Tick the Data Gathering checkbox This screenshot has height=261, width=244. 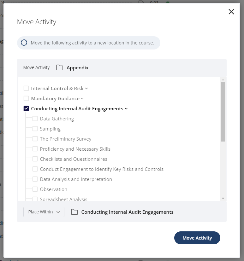35,119
